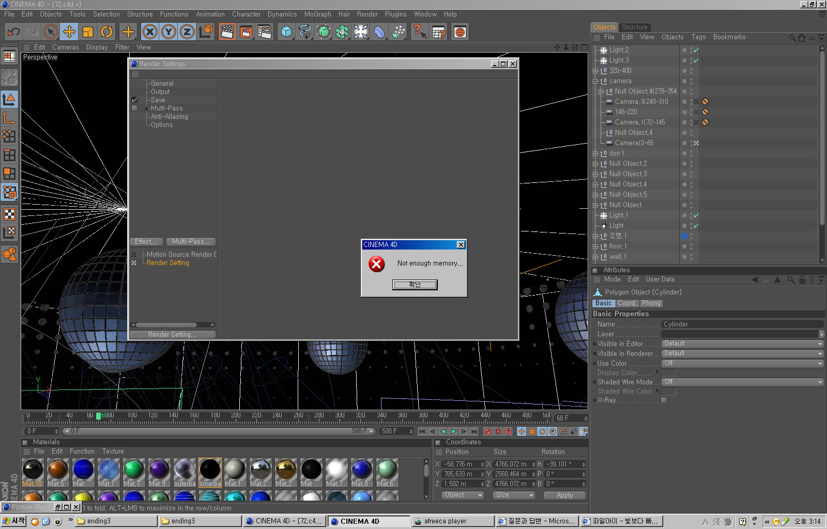
Task: Open the Array modeling objects icon
Action: pyautogui.click(x=342, y=32)
